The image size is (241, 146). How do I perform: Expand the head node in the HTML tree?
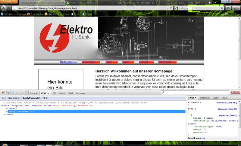(x=7, y=109)
